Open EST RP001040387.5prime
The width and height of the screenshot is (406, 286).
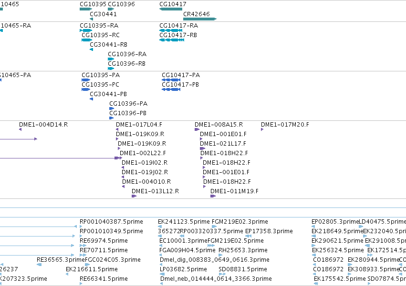click(x=111, y=222)
